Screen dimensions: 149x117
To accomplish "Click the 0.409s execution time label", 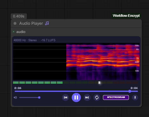I will tap(19, 16).
